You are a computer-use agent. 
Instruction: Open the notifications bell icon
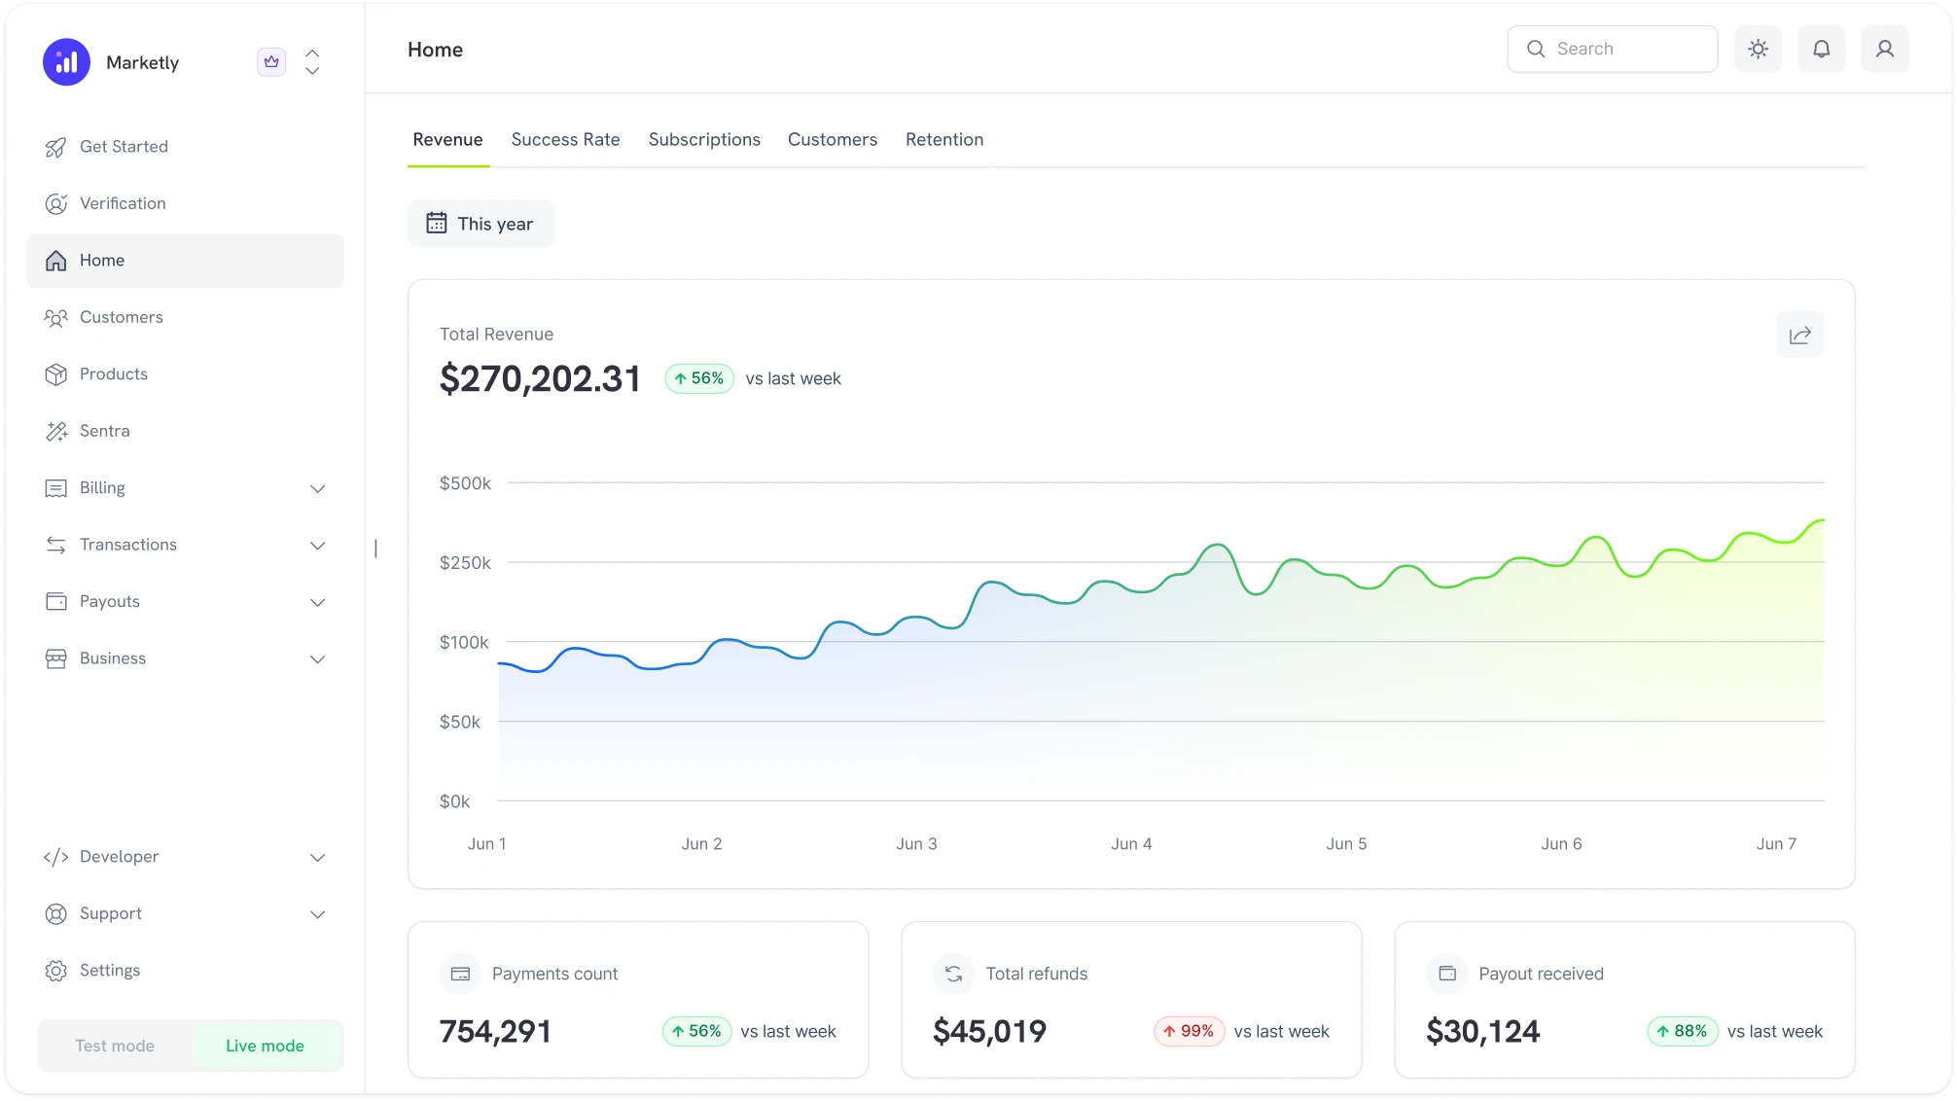pos(1821,49)
